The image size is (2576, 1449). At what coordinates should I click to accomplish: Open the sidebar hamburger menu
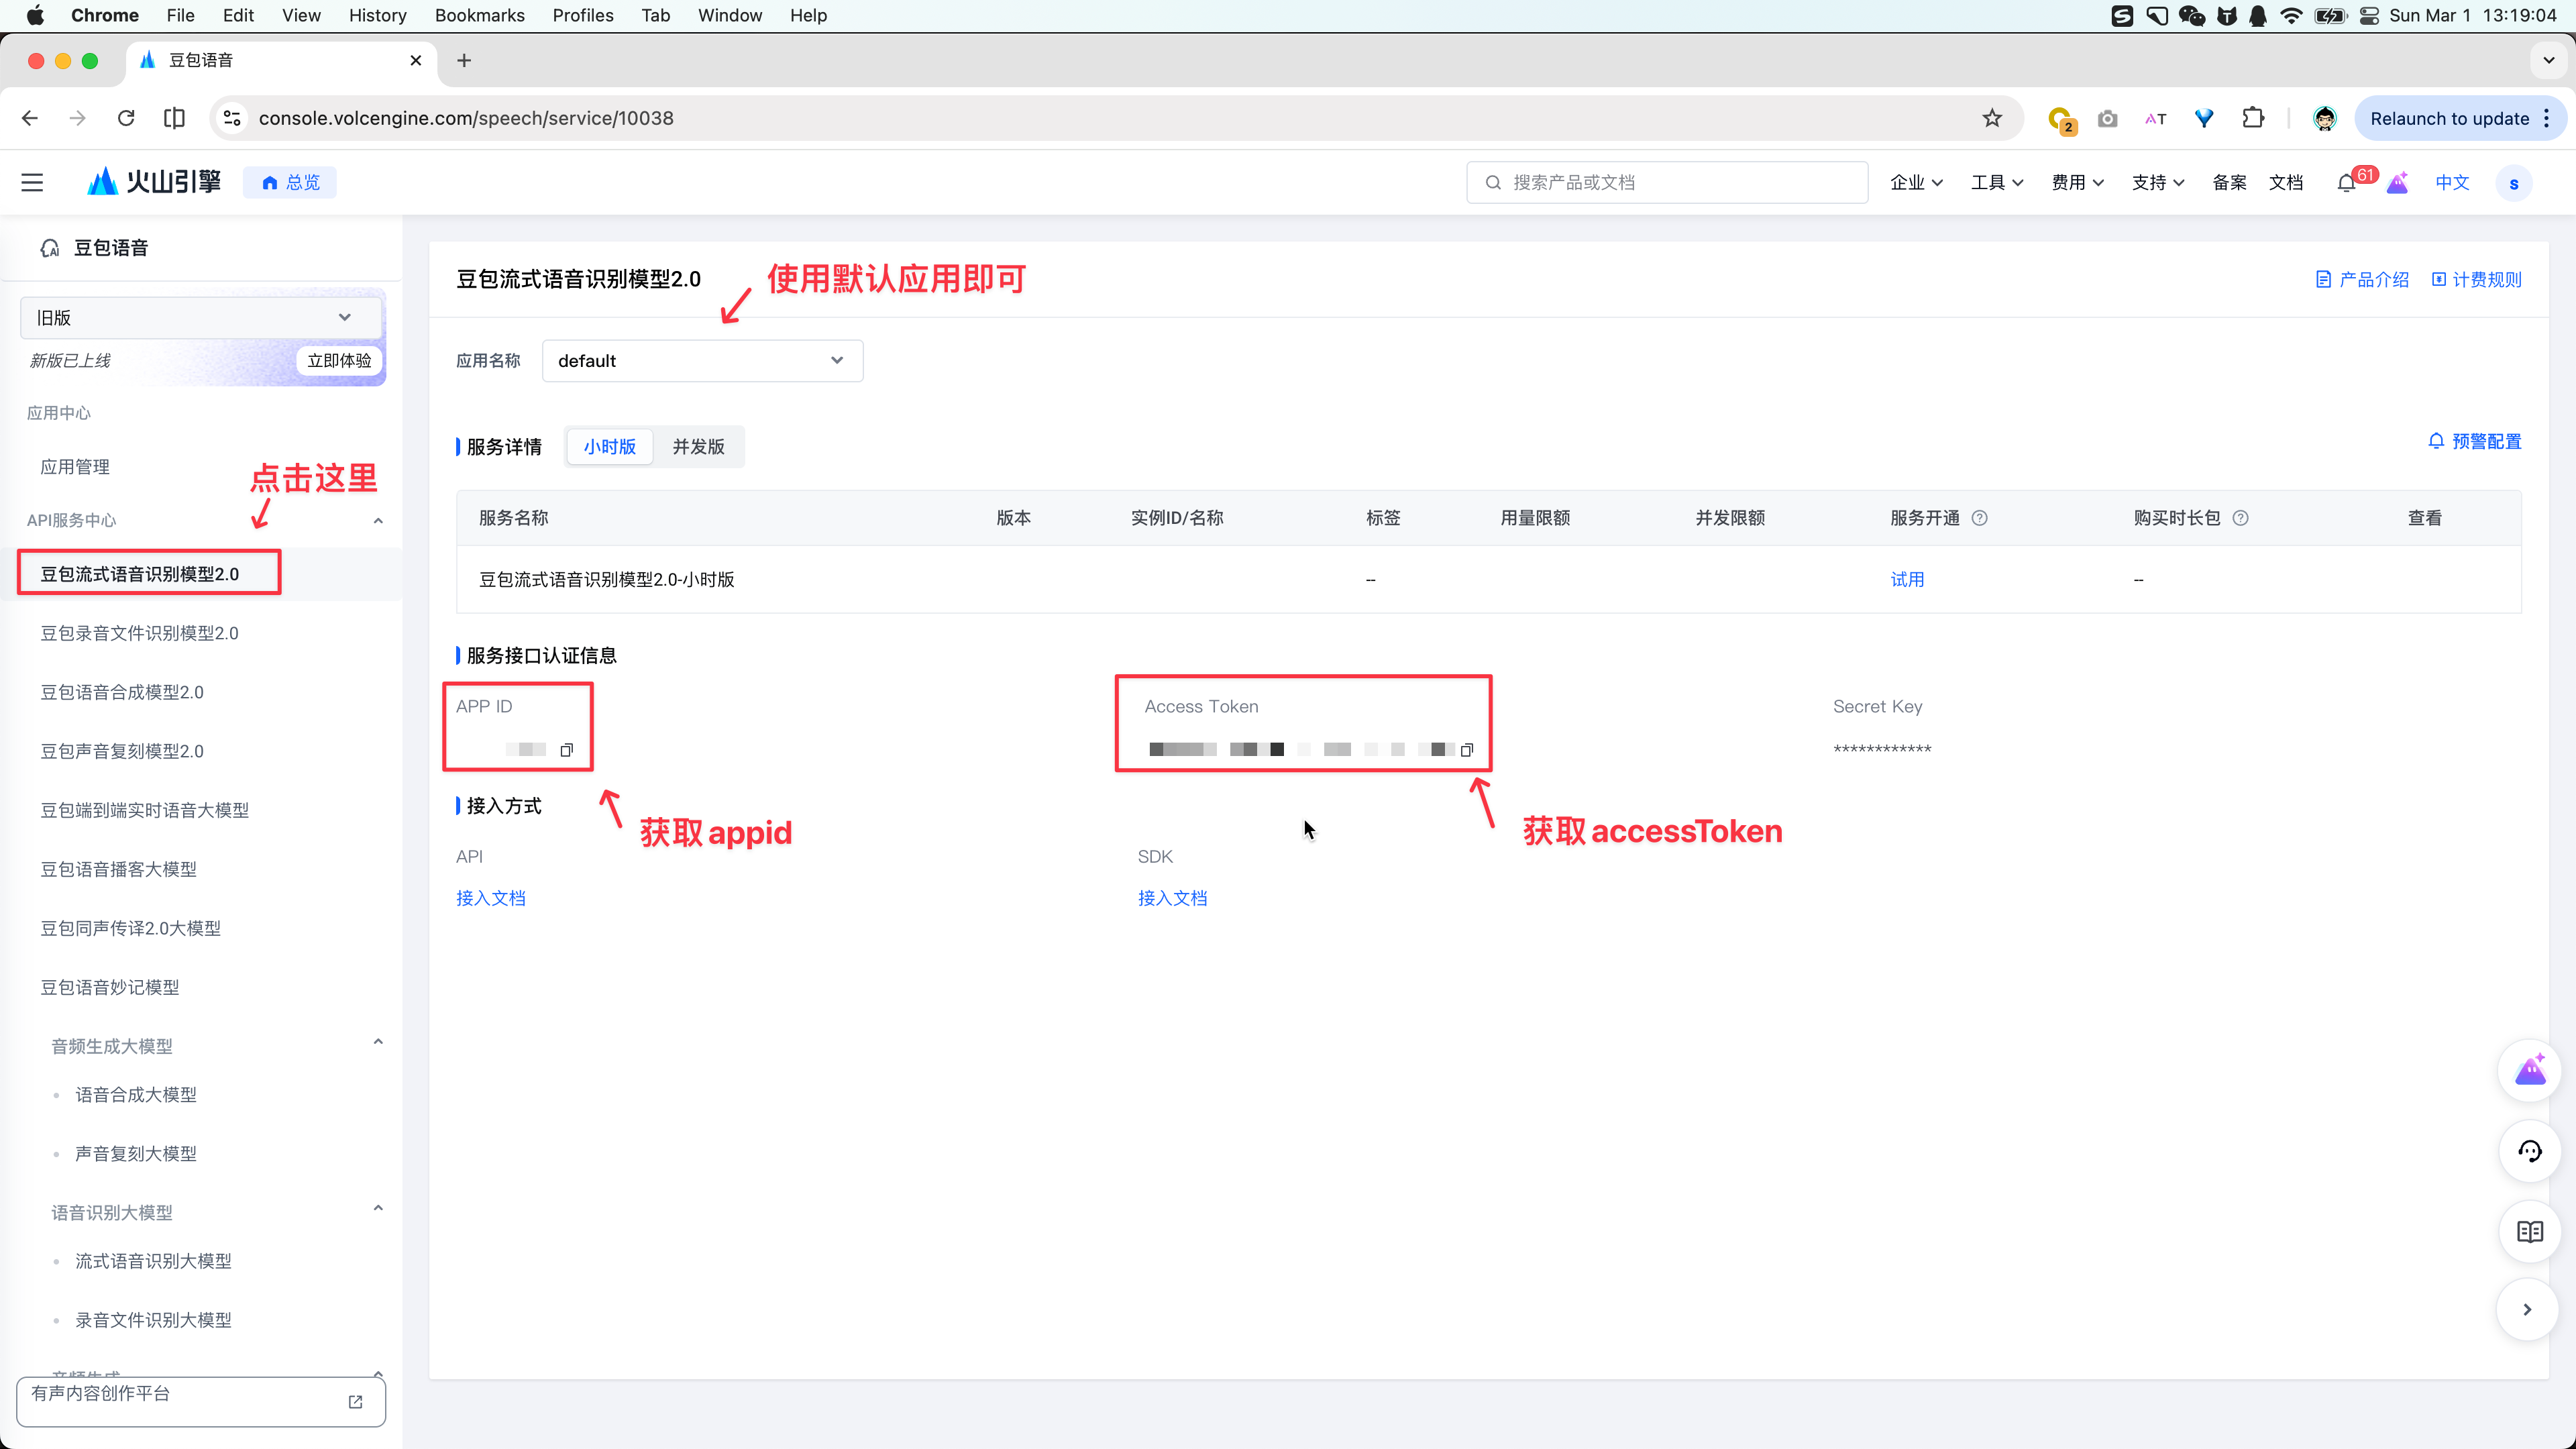(x=32, y=182)
